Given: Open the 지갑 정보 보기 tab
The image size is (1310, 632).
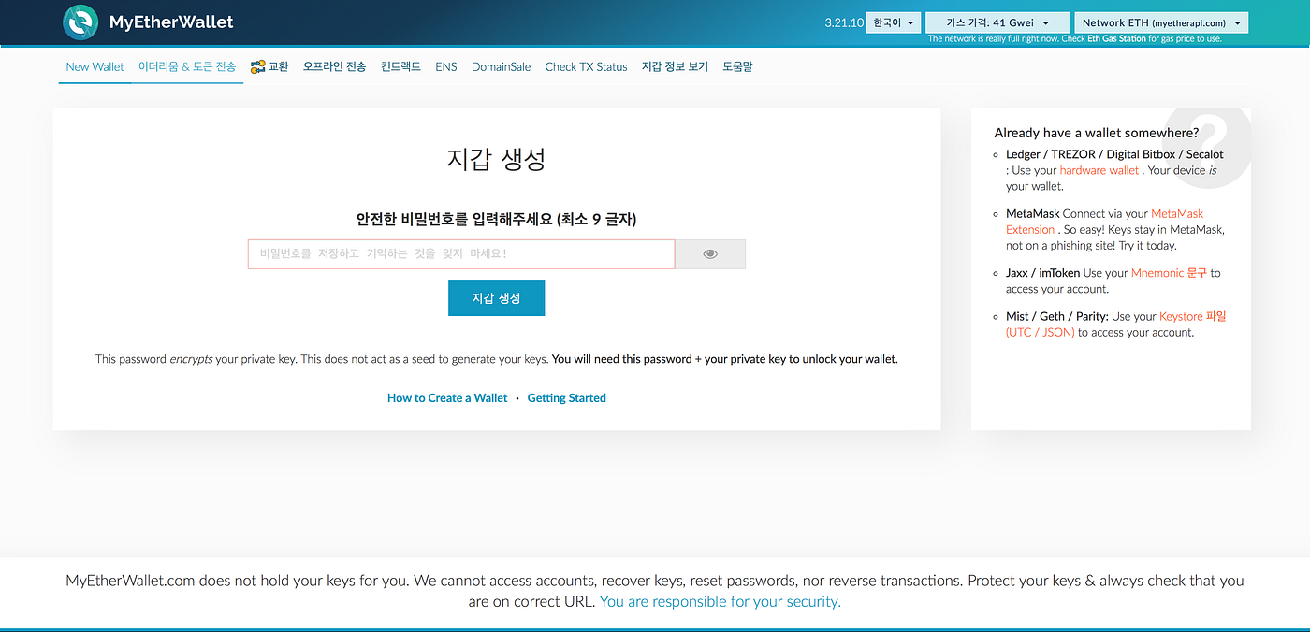Looking at the screenshot, I should pyautogui.click(x=675, y=67).
